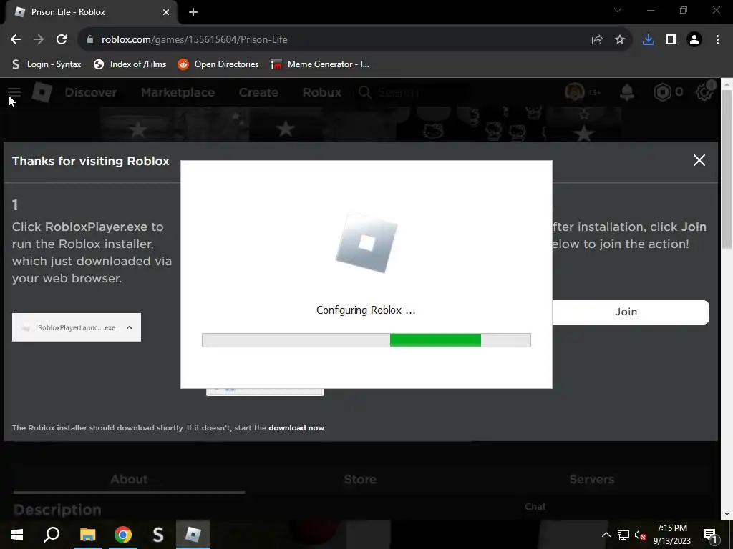Toggle the Chrome side panel

point(671,40)
